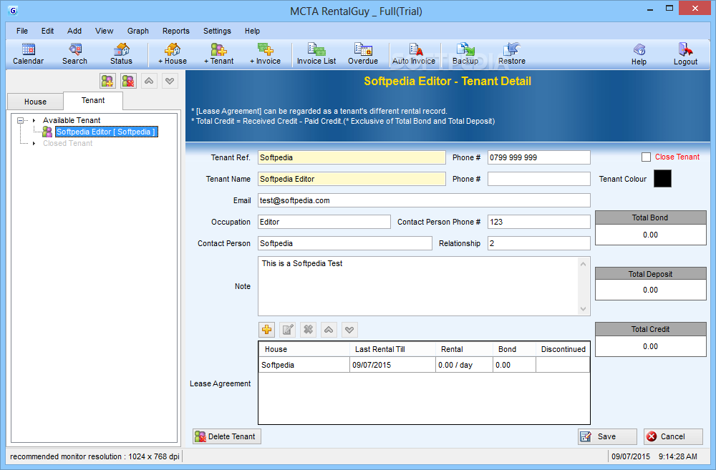Pick the Tenant Colour black swatch
This screenshot has height=470, width=716.
pos(662,178)
